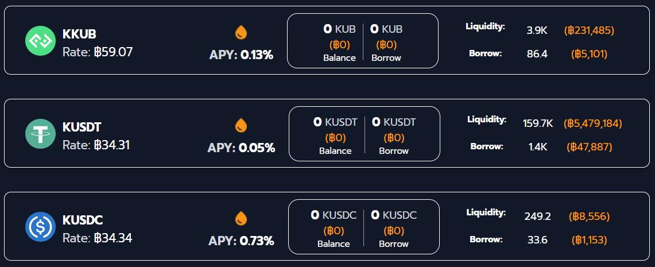Select the KUSDT Borrow amount
The width and height of the screenshot is (655, 267).
pos(394,122)
